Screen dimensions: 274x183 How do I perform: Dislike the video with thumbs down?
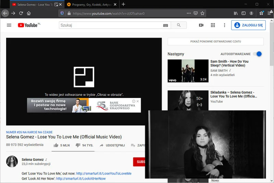pos(78,145)
